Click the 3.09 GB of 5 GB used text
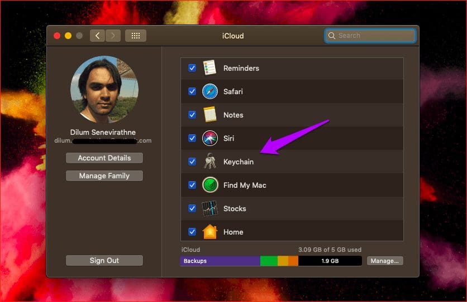Image resolution: width=467 pixels, height=302 pixels. tap(330, 250)
